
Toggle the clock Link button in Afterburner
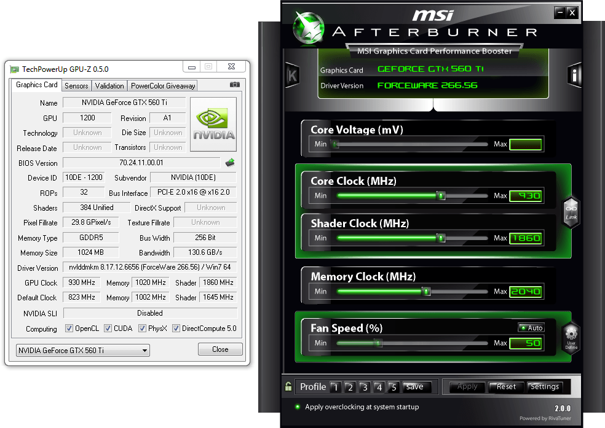[x=571, y=212]
